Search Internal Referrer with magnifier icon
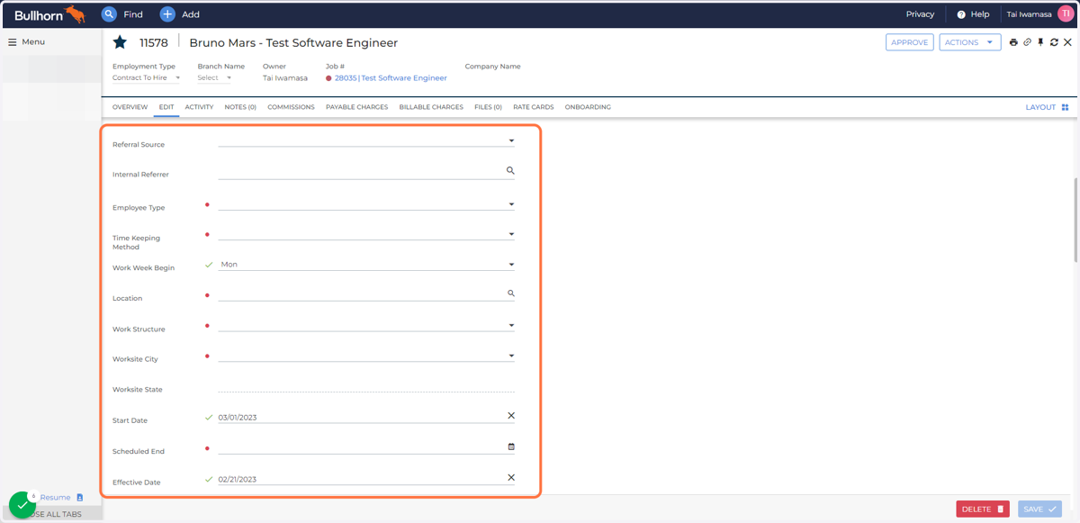This screenshot has height=523, width=1080. point(510,170)
